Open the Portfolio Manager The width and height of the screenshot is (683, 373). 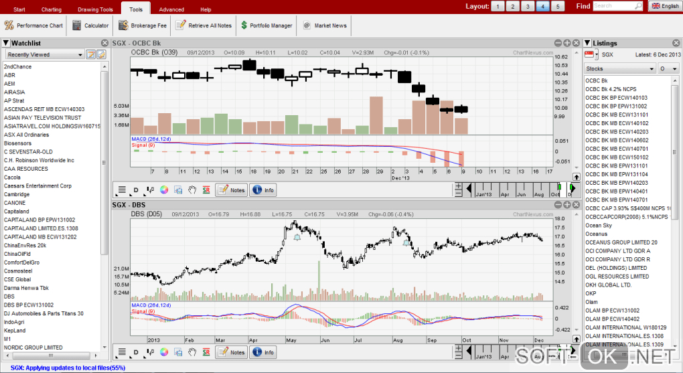267,25
